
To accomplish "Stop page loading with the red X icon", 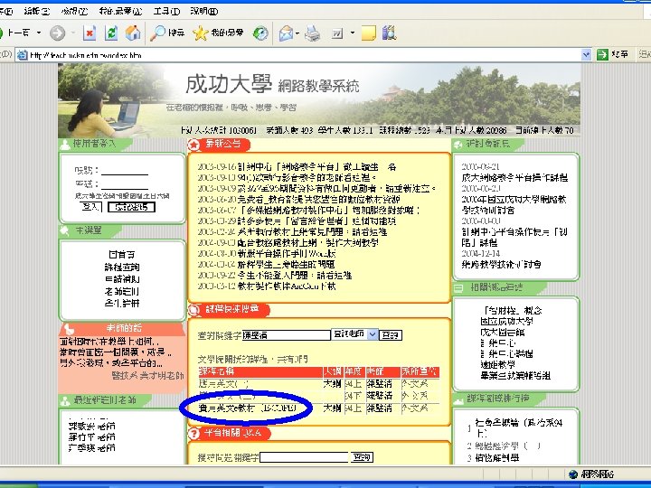I will point(90,33).
